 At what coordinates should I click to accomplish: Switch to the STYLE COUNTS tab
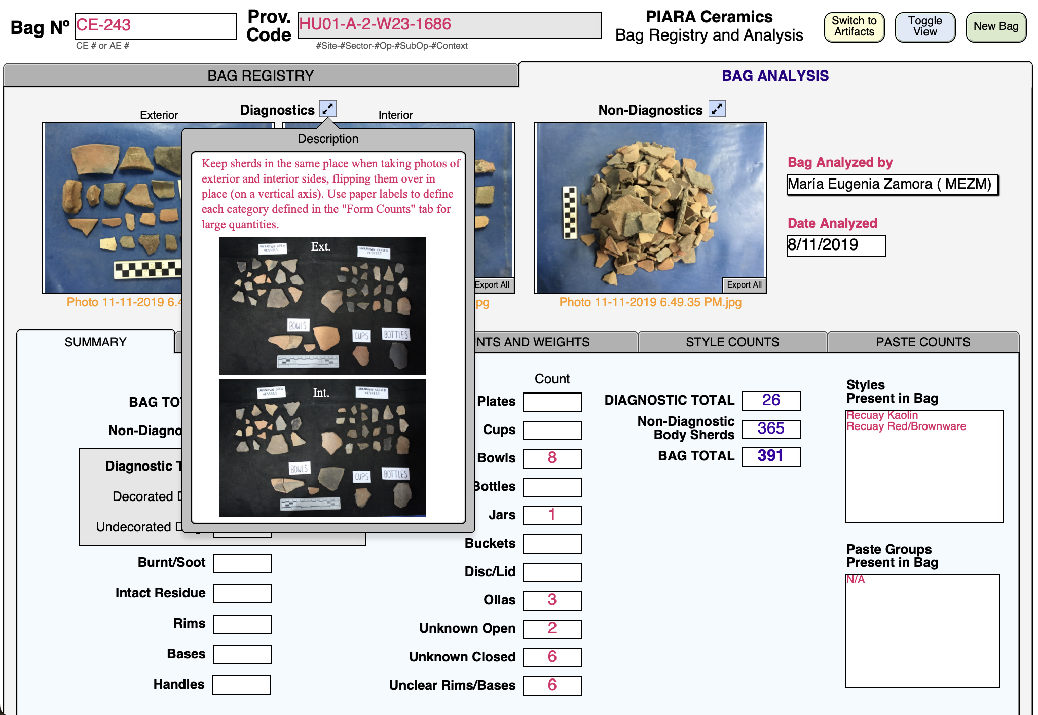click(x=732, y=342)
